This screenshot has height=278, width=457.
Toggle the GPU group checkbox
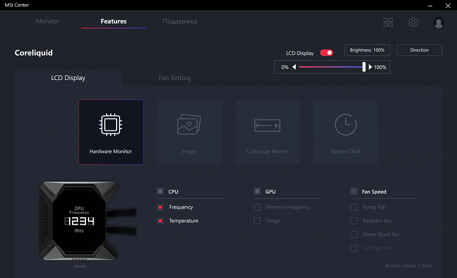coord(257,192)
